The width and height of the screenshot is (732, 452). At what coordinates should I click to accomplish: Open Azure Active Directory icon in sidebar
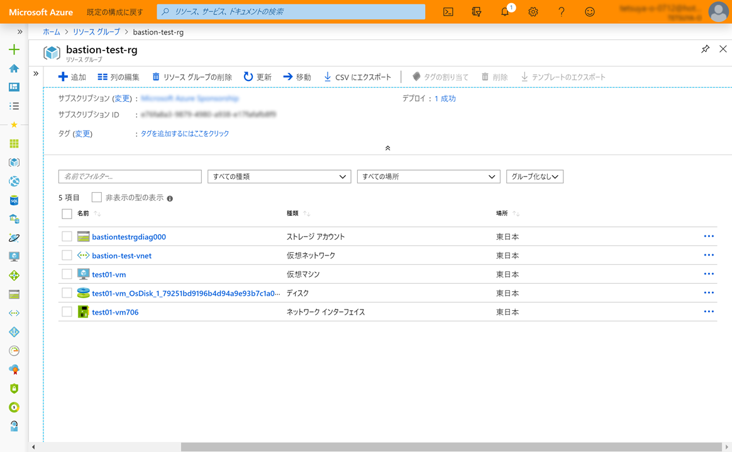14,331
